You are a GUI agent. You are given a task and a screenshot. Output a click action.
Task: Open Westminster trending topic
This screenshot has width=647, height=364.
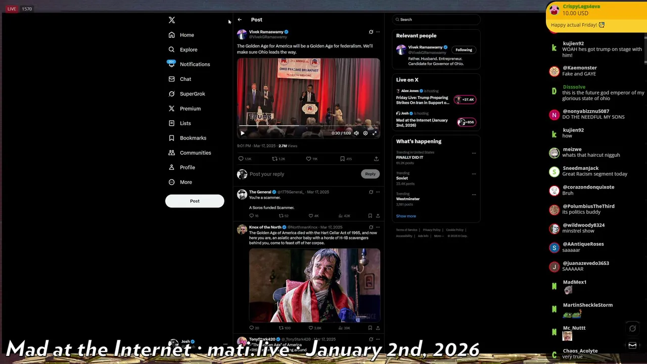[x=408, y=199]
